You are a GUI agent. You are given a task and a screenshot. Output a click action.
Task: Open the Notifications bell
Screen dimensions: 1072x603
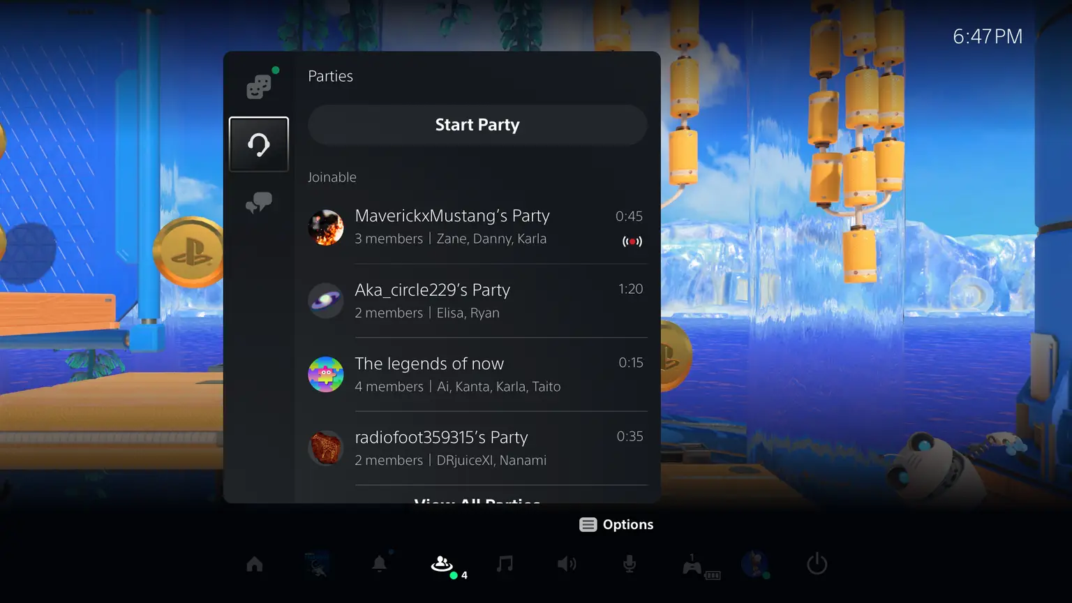[x=380, y=564]
